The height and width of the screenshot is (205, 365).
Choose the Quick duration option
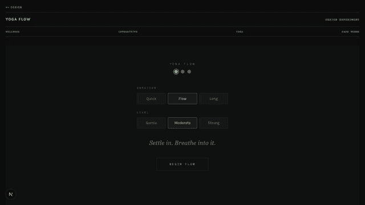151,99
